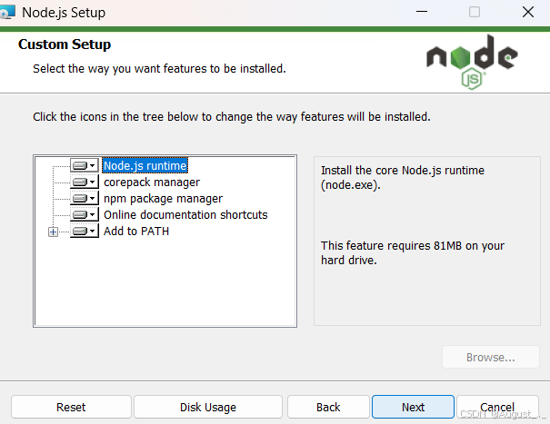Viewport: 550px width, 424px height.
Task: Expand the Add to PATH tree node
Action: [x=53, y=232]
